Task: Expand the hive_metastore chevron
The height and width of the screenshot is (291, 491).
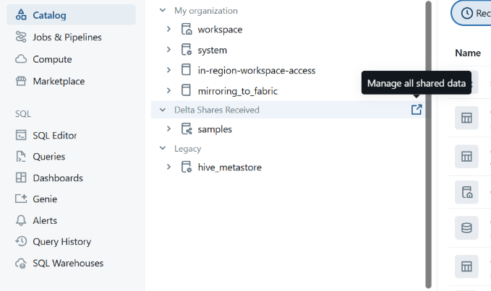Action: coord(168,168)
